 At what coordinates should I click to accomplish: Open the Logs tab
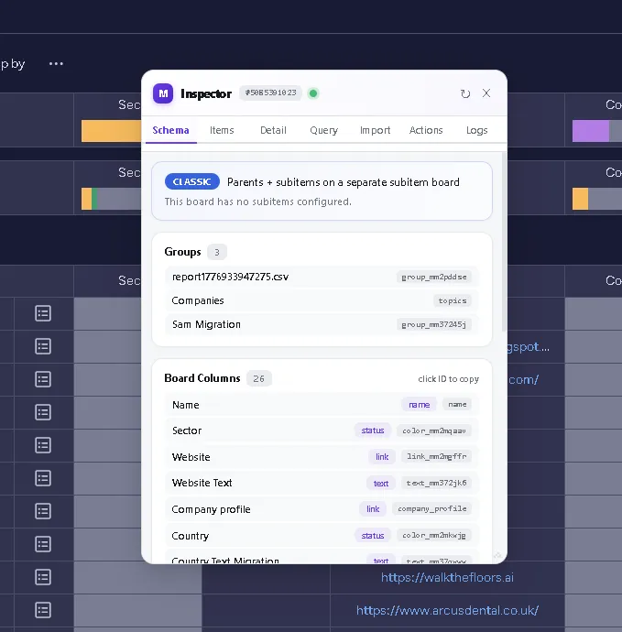[477, 130]
